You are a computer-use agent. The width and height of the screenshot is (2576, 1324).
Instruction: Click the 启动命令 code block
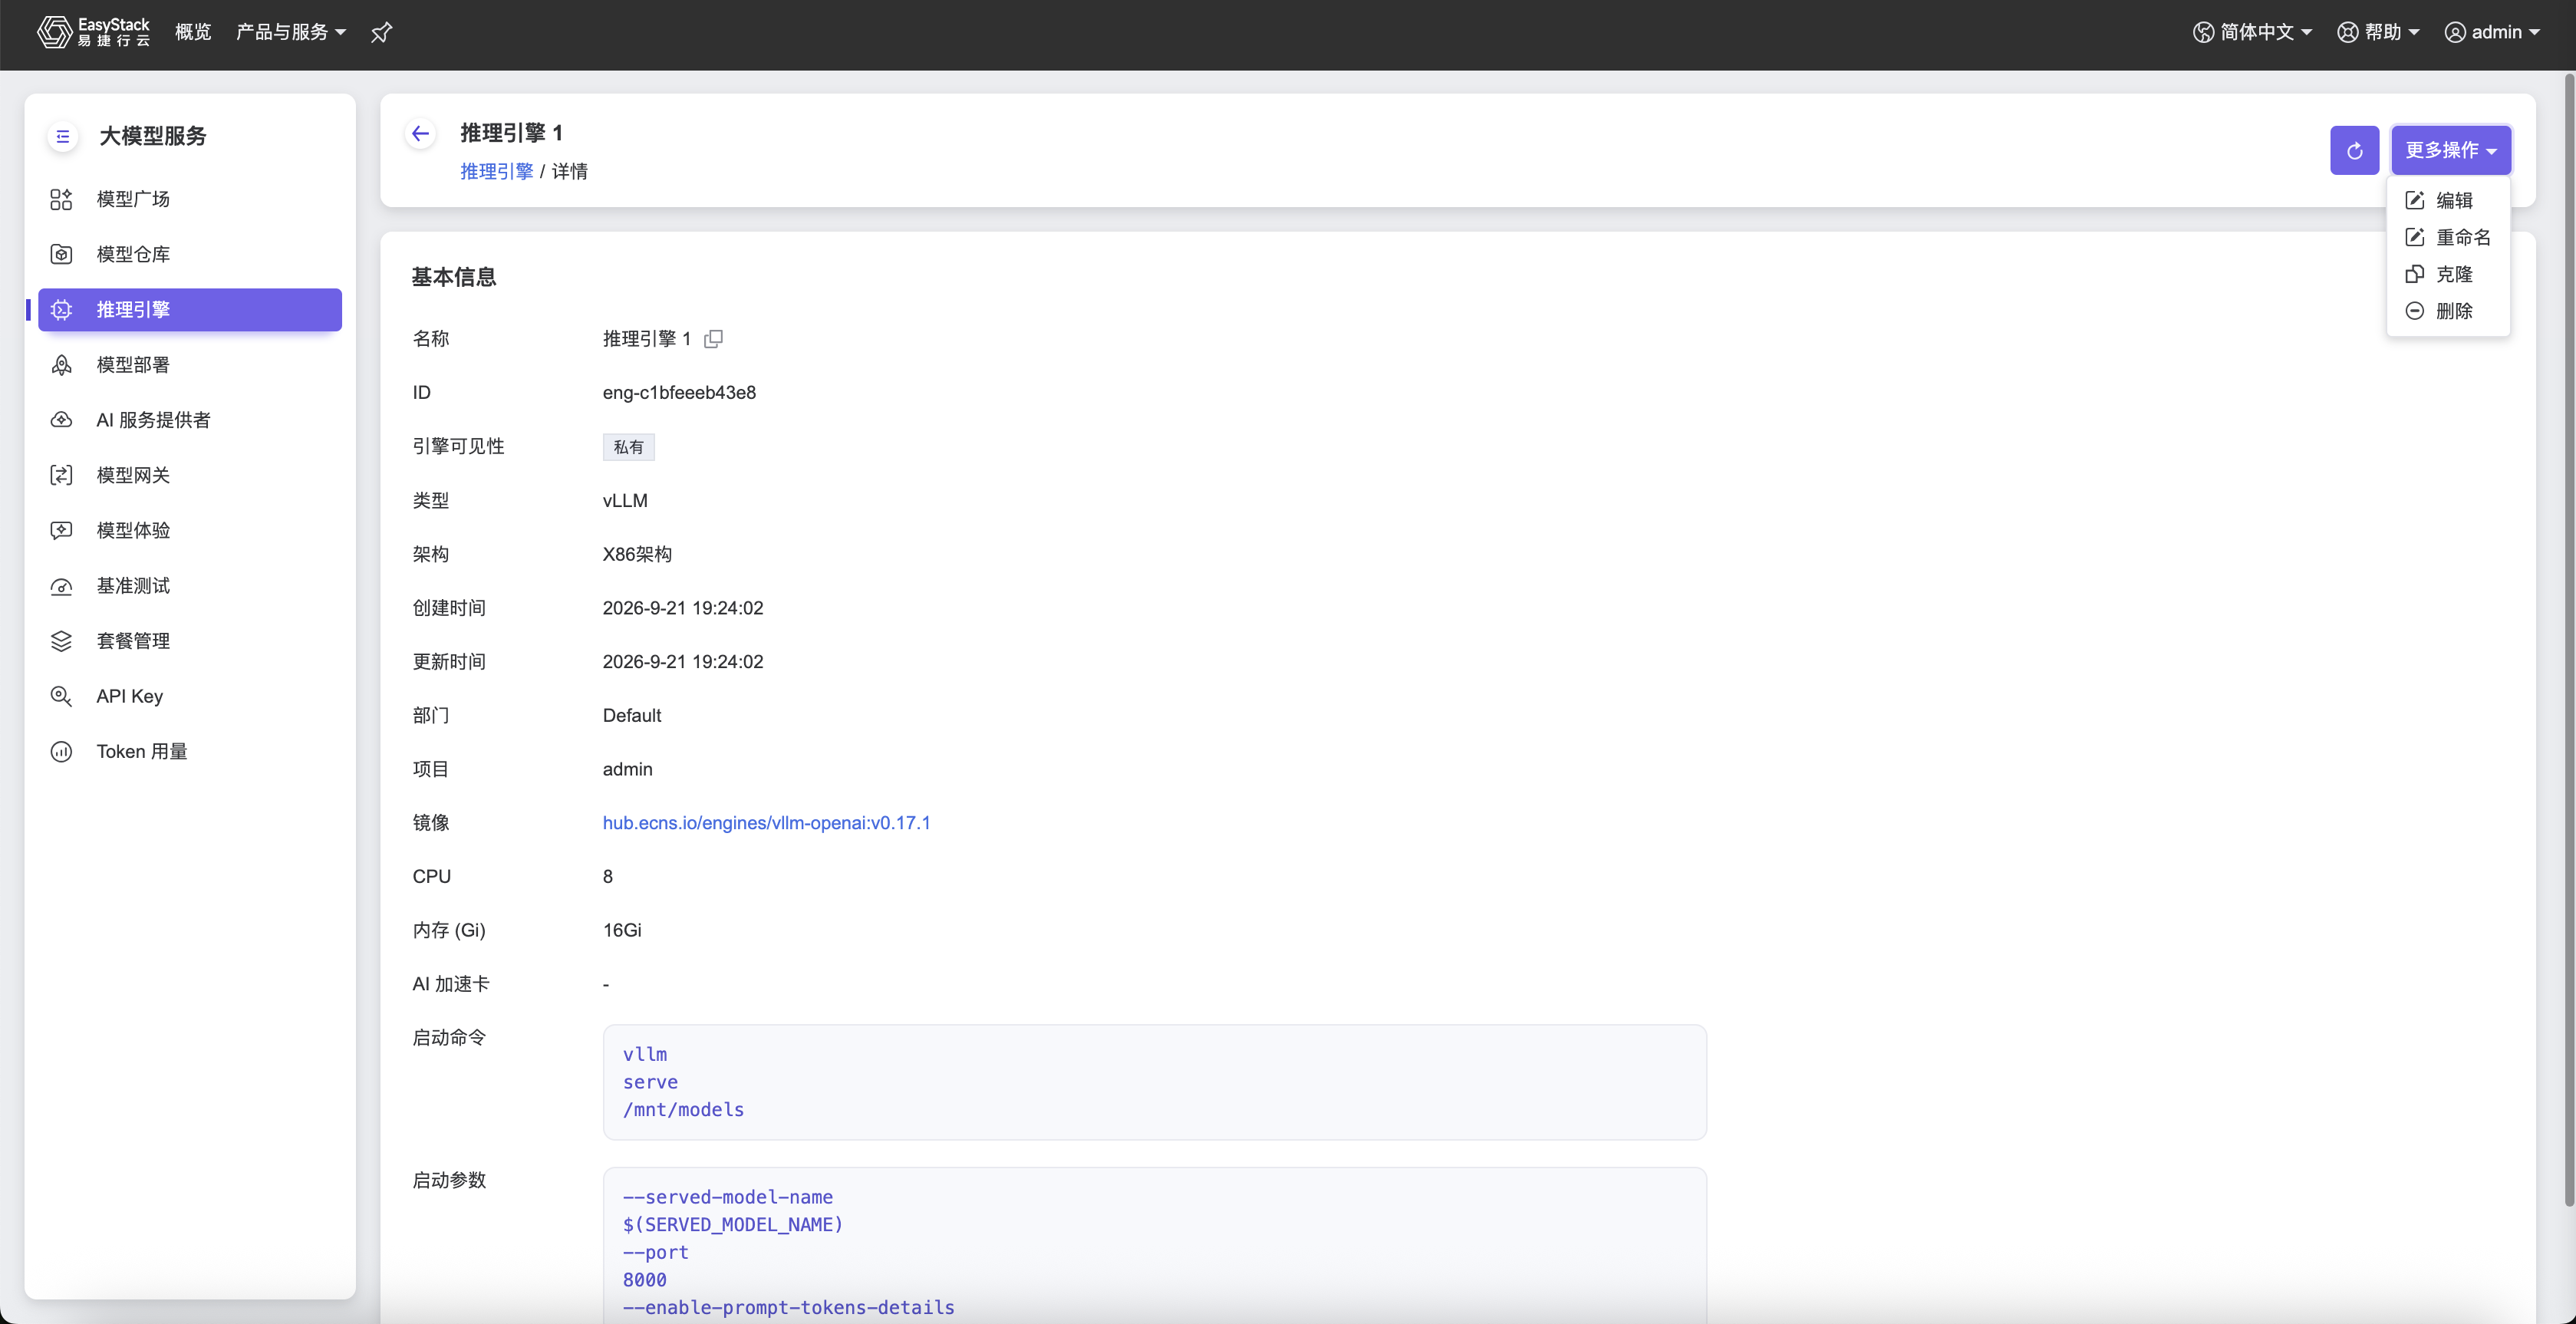coord(1154,1082)
